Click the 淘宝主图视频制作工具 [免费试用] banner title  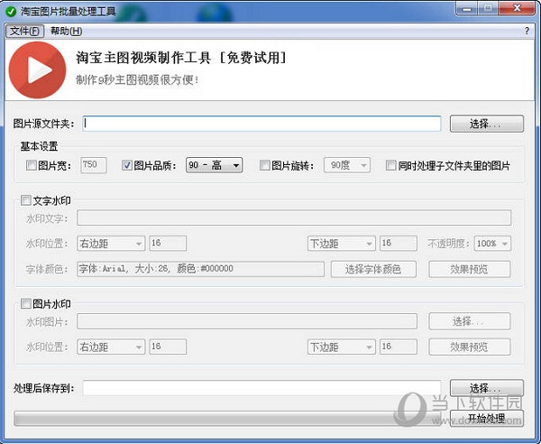click(181, 58)
